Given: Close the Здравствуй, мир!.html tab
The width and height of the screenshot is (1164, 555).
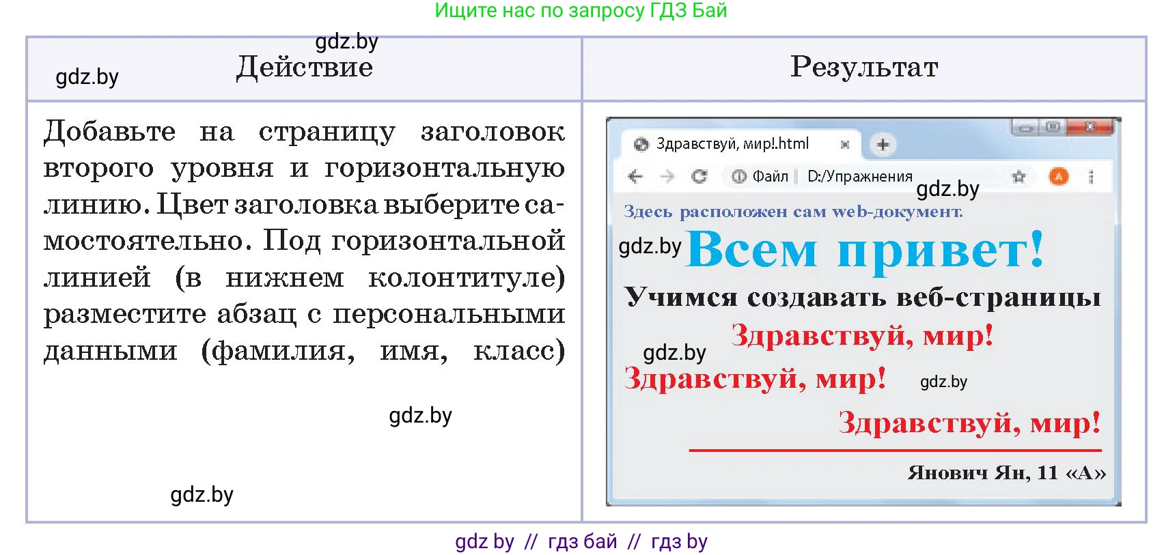Looking at the screenshot, I should (844, 145).
